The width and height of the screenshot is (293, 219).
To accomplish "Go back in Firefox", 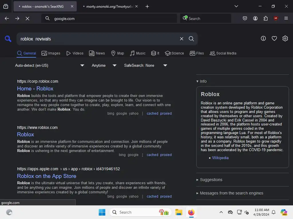I will (7, 19).
